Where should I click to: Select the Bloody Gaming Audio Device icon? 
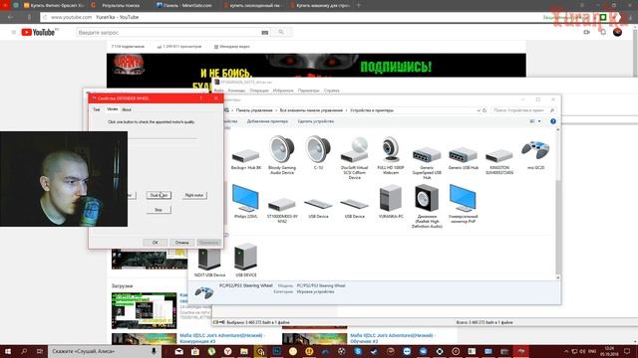pos(281,149)
